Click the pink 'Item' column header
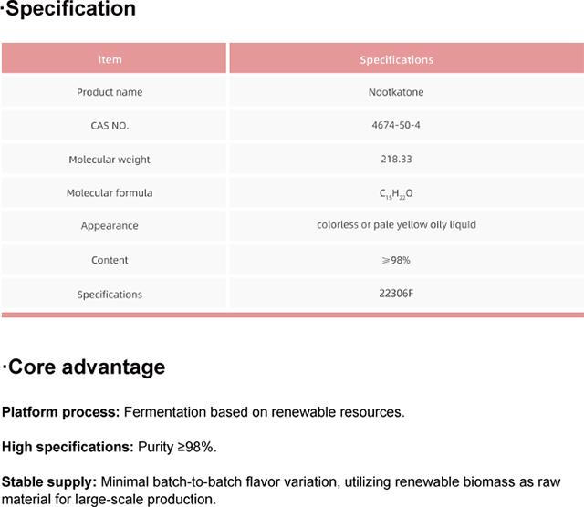The width and height of the screenshot is (584, 507). pos(109,59)
